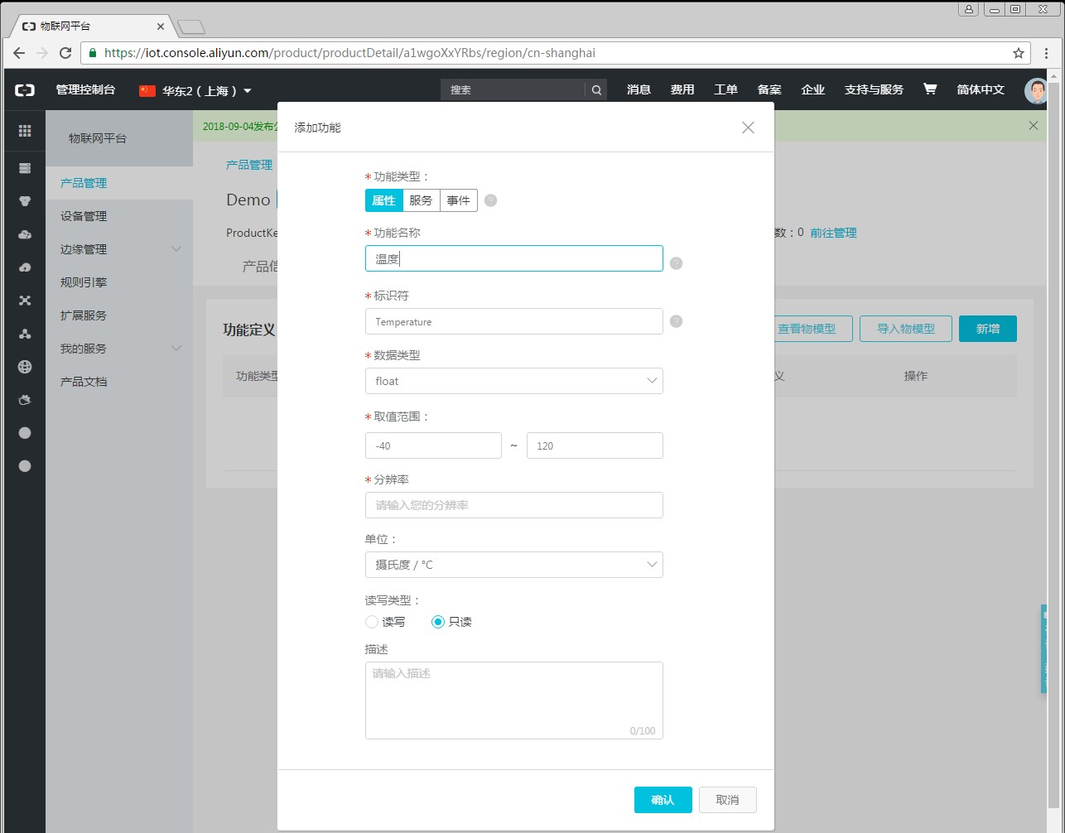Open 消息 in top navigation
Screen dimensions: 1065x833
coord(639,89)
